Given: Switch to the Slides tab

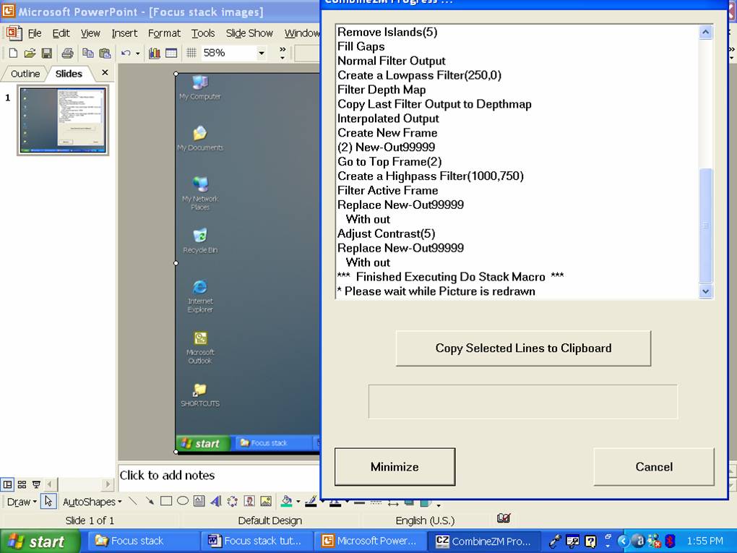Looking at the screenshot, I should [69, 74].
